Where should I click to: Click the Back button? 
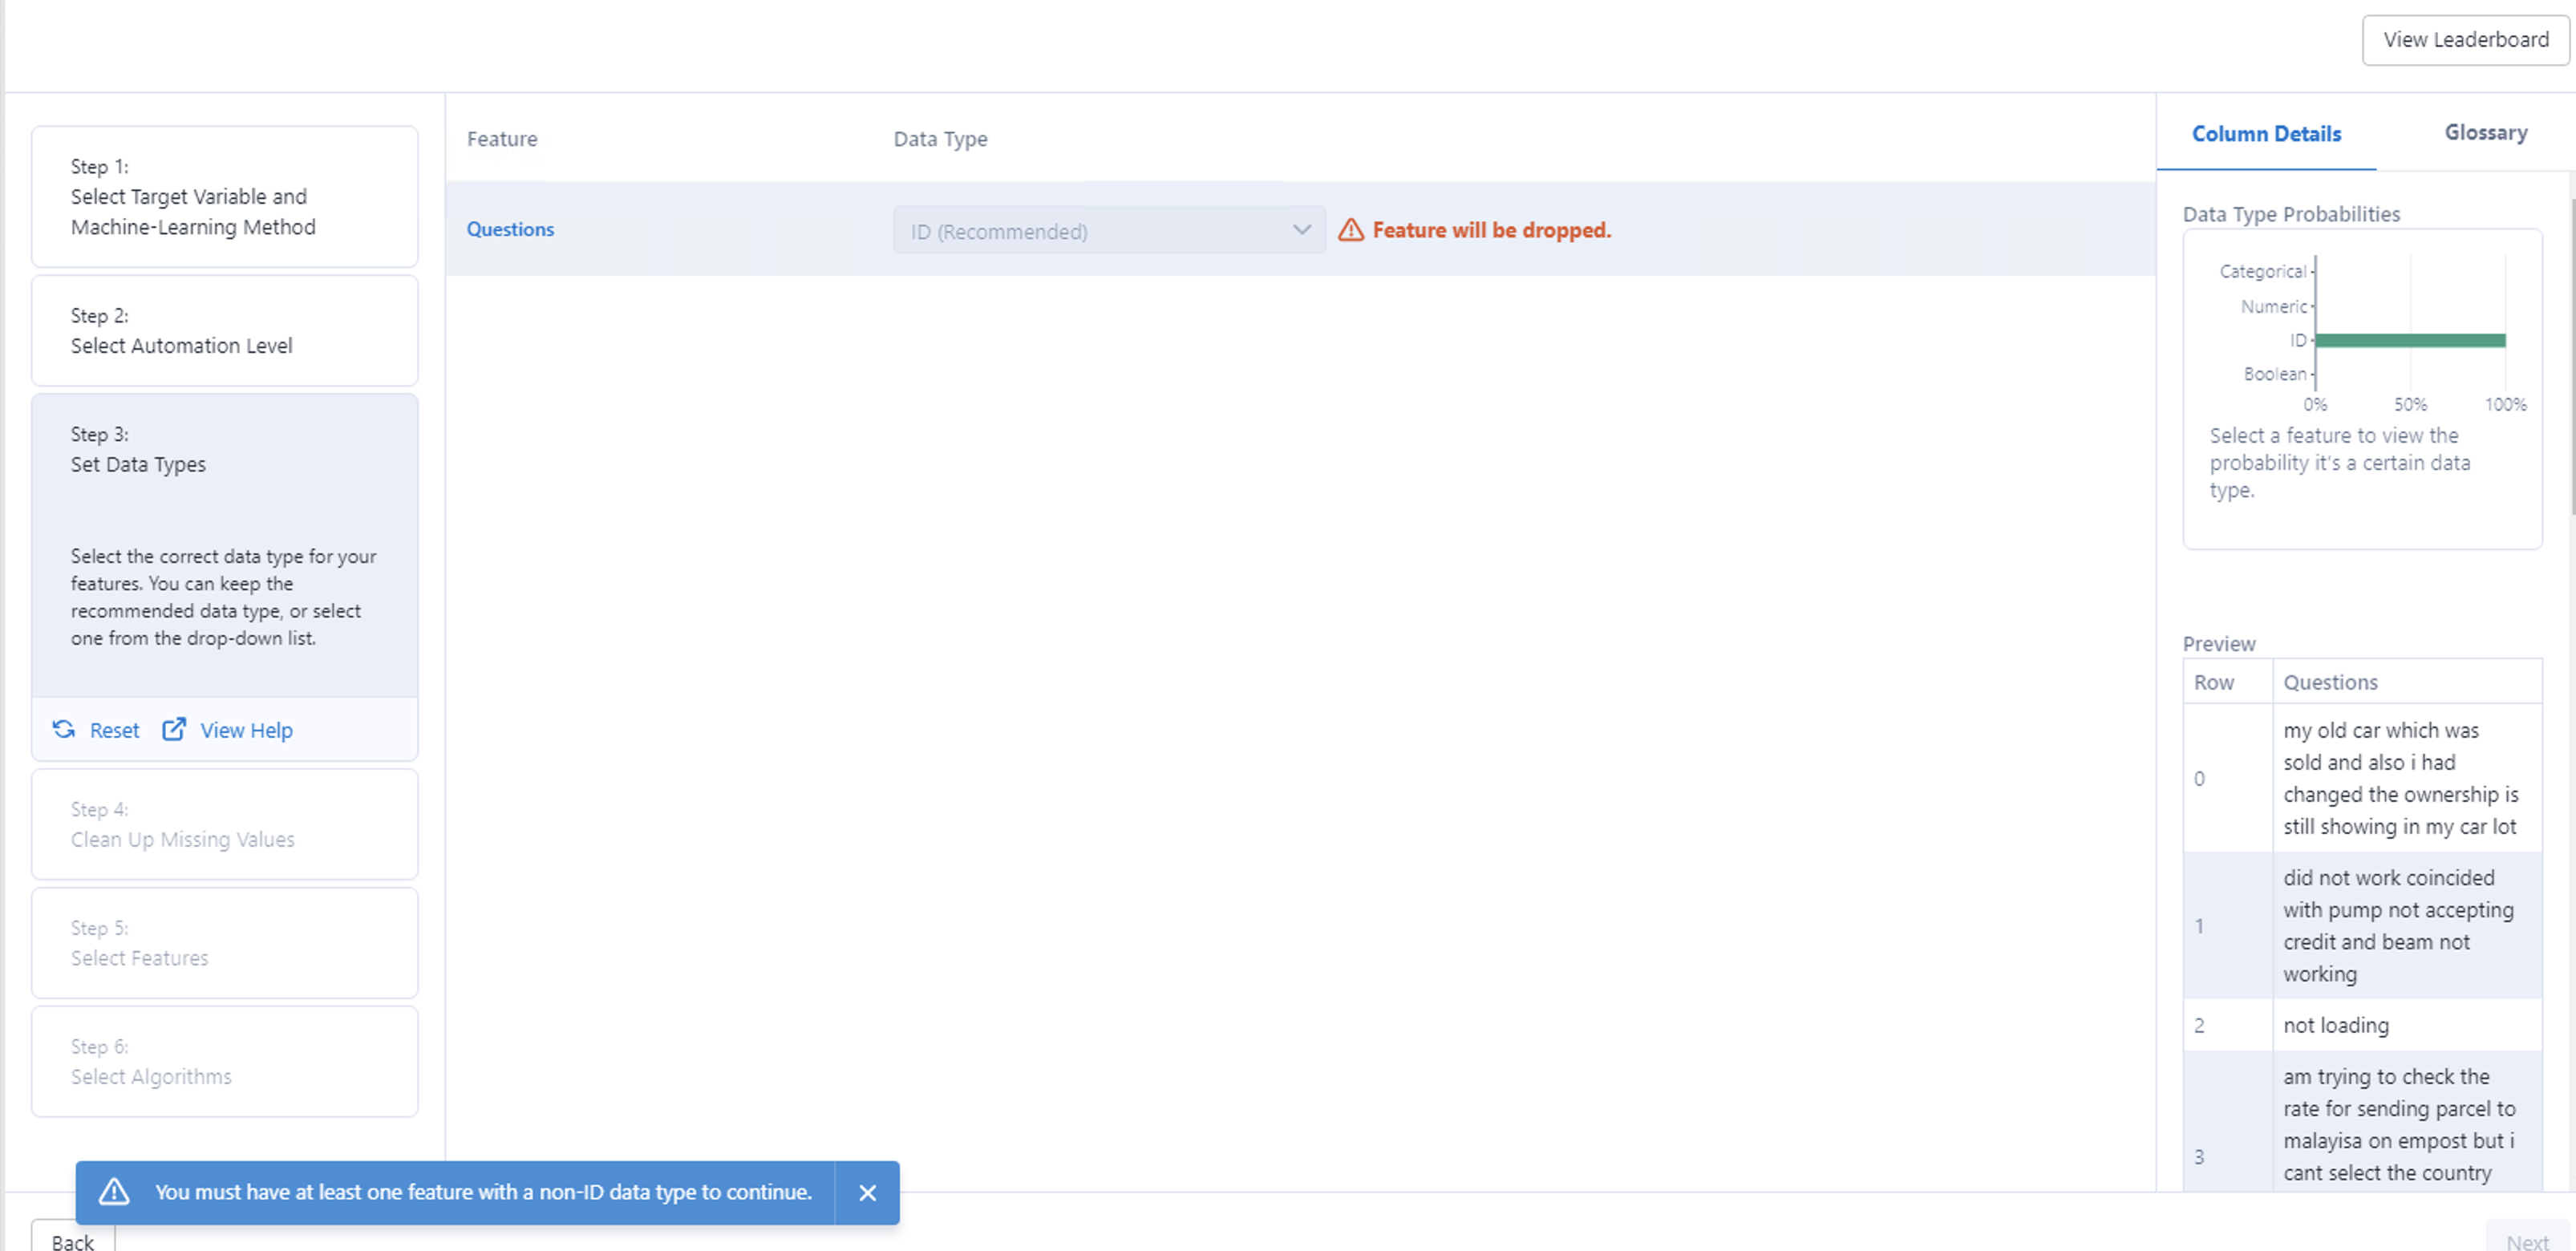[x=71, y=1241]
